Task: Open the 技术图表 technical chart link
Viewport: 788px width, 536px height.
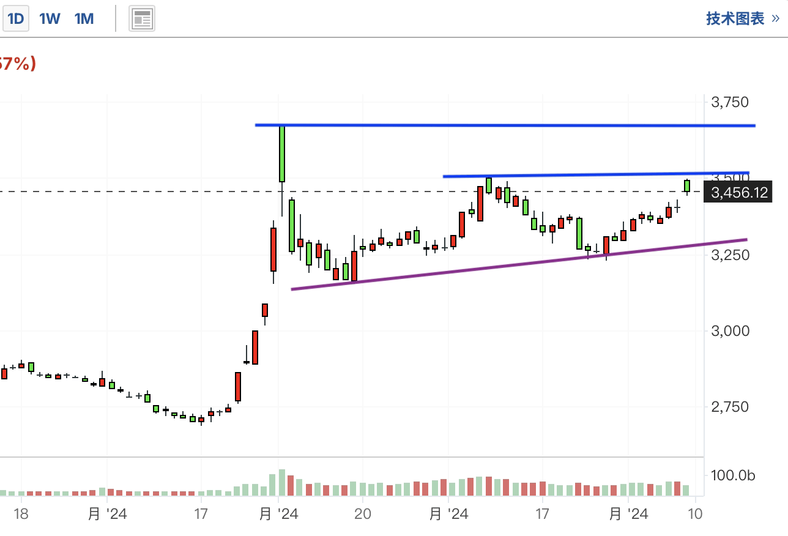Action: click(x=743, y=18)
